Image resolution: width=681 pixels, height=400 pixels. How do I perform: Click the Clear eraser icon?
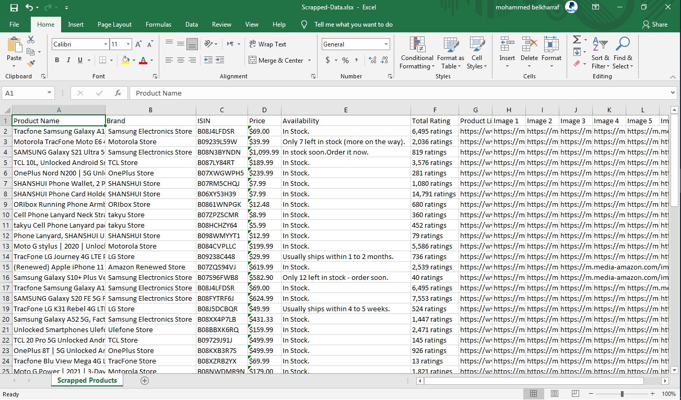point(577,63)
